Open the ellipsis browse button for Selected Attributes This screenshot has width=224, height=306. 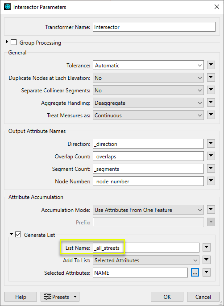195,273
